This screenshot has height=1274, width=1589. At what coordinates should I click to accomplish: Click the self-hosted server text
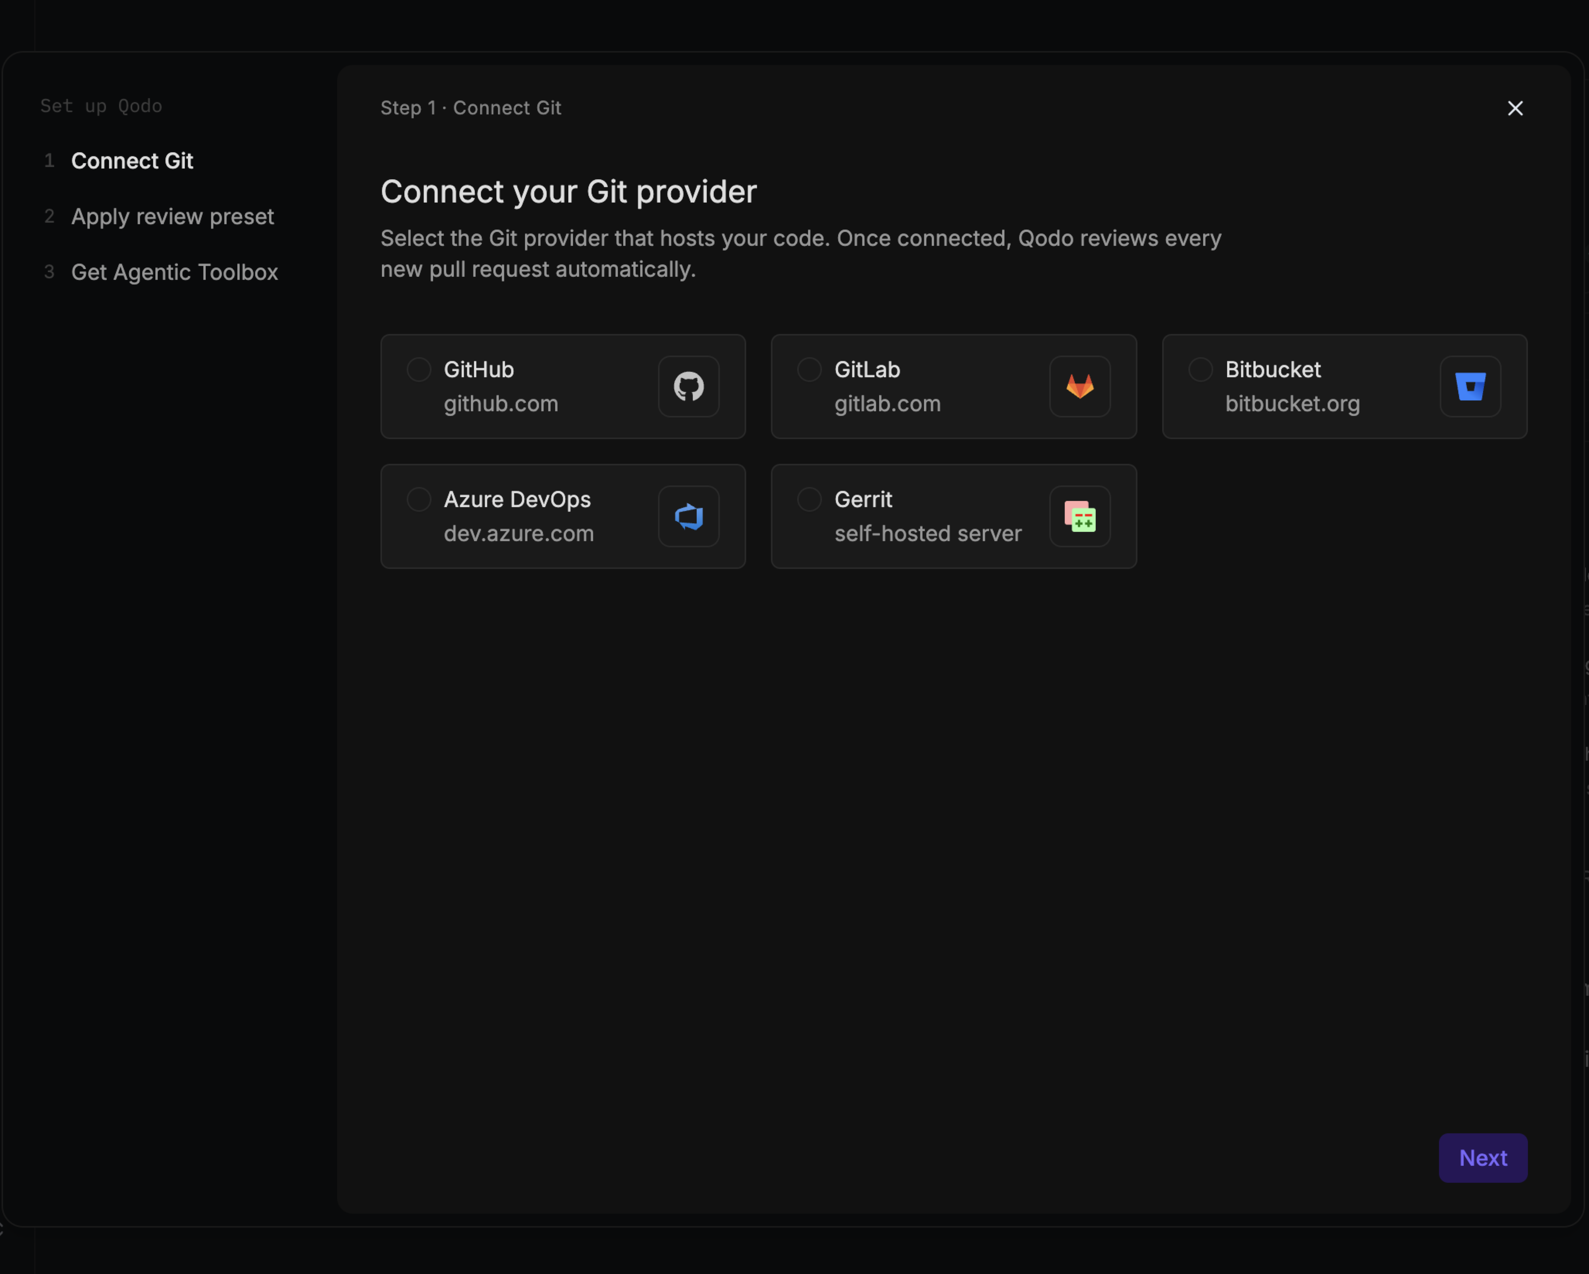pos(928,533)
